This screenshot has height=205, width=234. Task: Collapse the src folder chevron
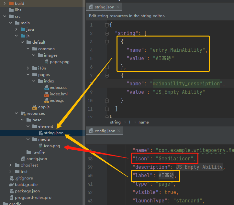point(5,16)
